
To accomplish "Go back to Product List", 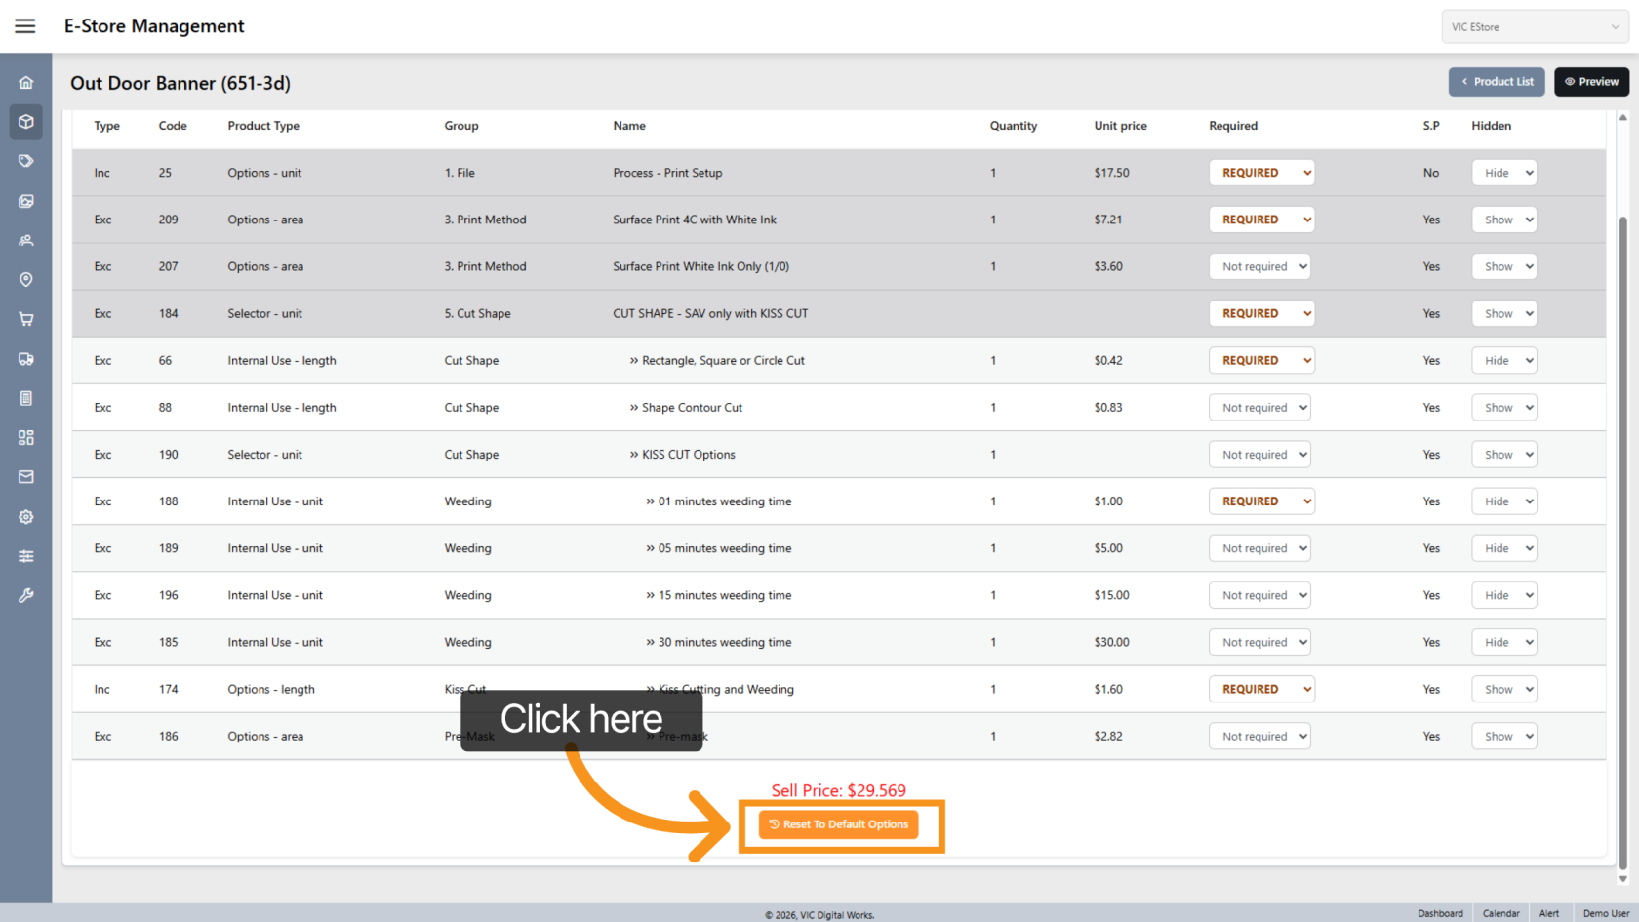I will pos(1497,82).
